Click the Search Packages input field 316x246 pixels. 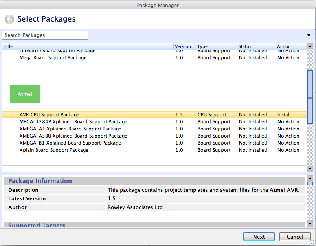[x=45, y=35]
